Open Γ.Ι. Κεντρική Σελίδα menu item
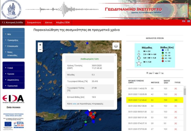The height and width of the screenshot is (131, 191). (x=12, y=22)
